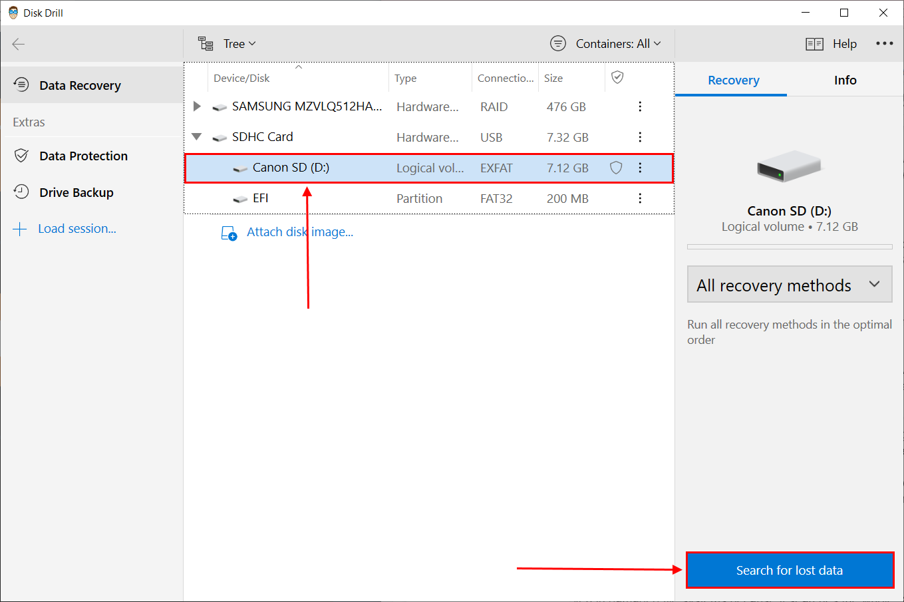The height and width of the screenshot is (602, 904).
Task: Click the EFI partition drive icon
Action: coord(240,200)
